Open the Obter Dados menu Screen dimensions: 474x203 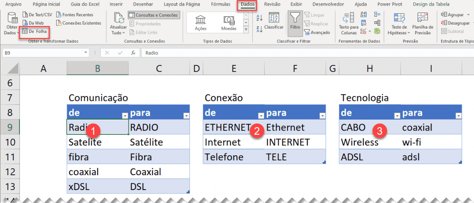click(12, 24)
